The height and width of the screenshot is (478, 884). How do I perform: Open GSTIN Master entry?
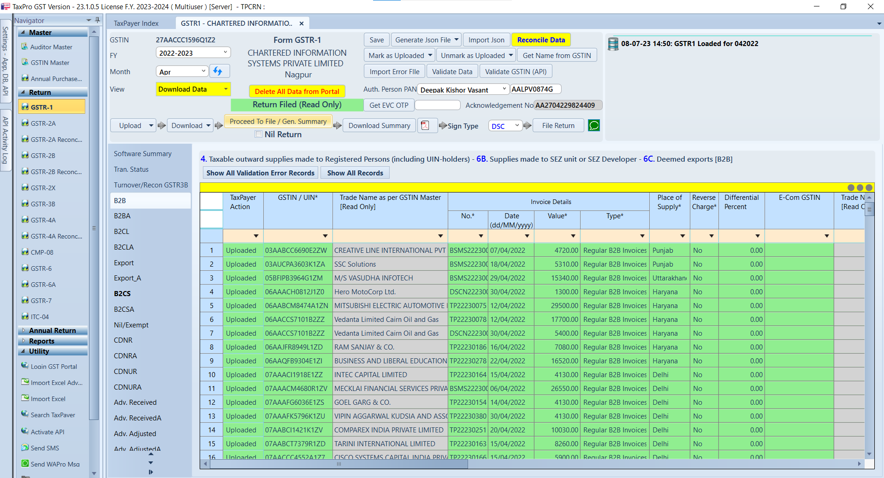[x=50, y=63]
